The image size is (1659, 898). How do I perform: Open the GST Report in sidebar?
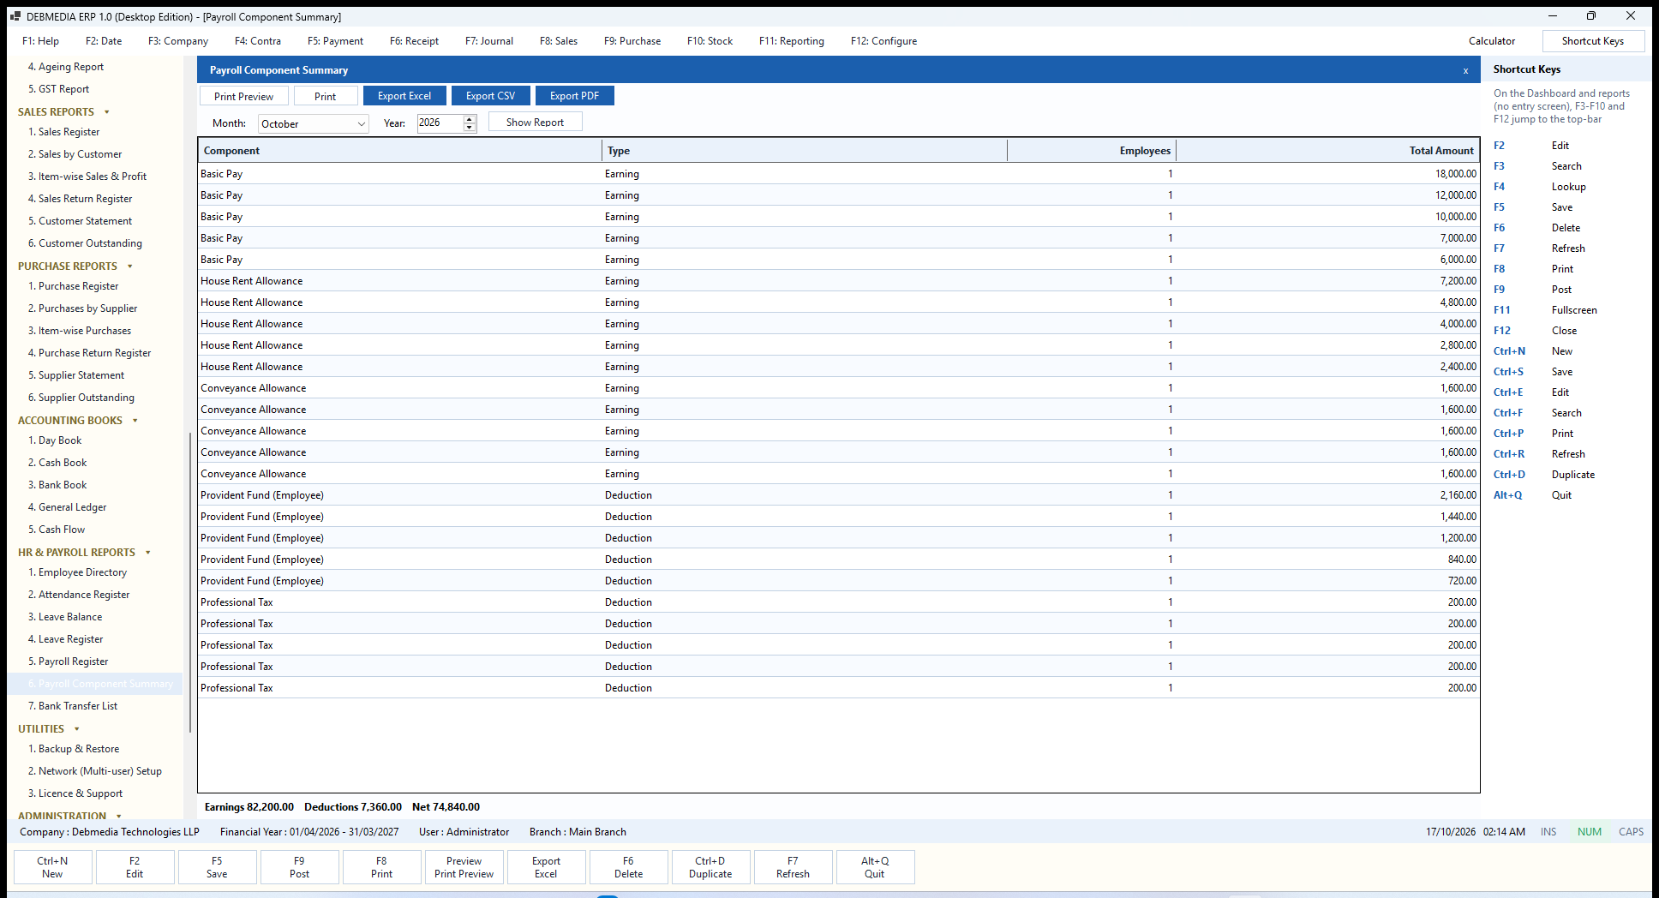coord(63,89)
